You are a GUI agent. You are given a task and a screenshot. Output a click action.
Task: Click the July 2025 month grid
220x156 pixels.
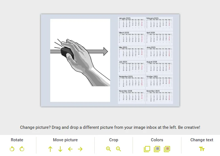[x=132, y=68]
